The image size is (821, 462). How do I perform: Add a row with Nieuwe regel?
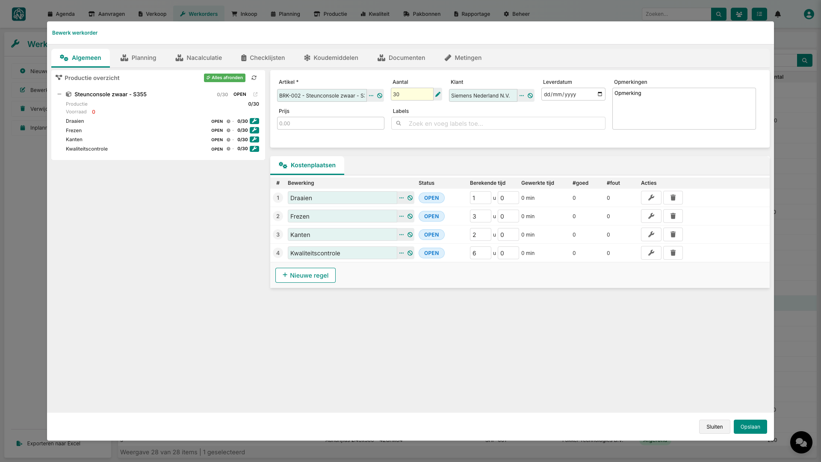[305, 275]
